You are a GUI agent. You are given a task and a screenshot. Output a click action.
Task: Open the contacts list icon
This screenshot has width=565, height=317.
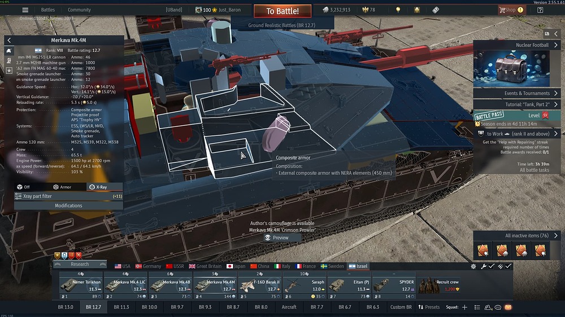477,307
